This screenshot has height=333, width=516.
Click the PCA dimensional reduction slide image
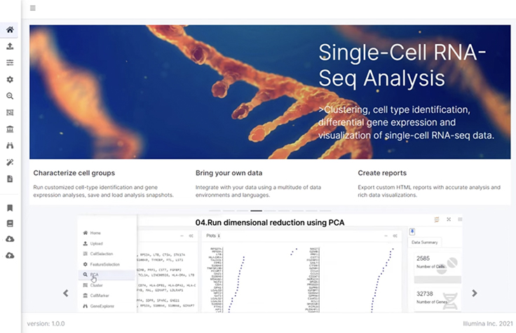270,266
